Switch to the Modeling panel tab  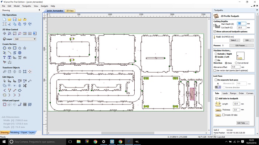(x=14, y=132)
